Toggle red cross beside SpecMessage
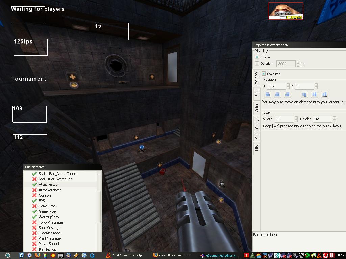The width and height of the screenshot is (346, 259). point(34,228)
